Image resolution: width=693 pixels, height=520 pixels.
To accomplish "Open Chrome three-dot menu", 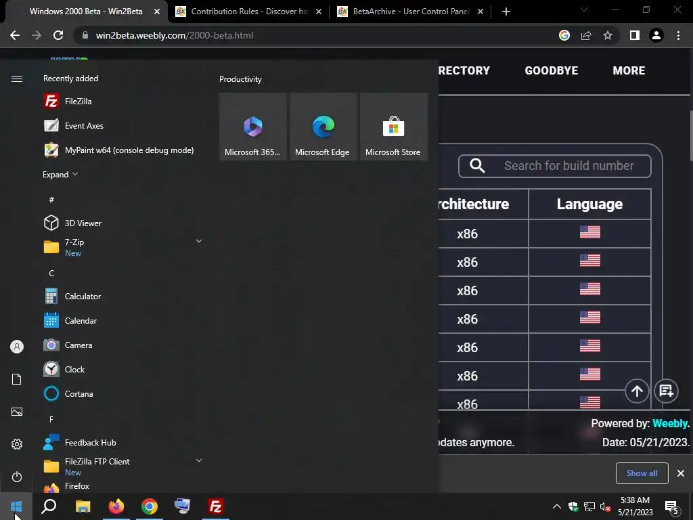I will [678, 35].
